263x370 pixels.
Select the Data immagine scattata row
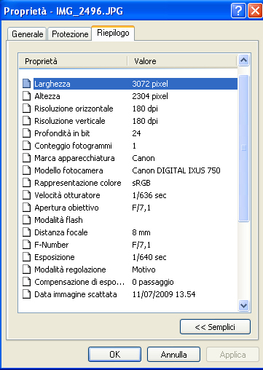[x=130, y=294]
